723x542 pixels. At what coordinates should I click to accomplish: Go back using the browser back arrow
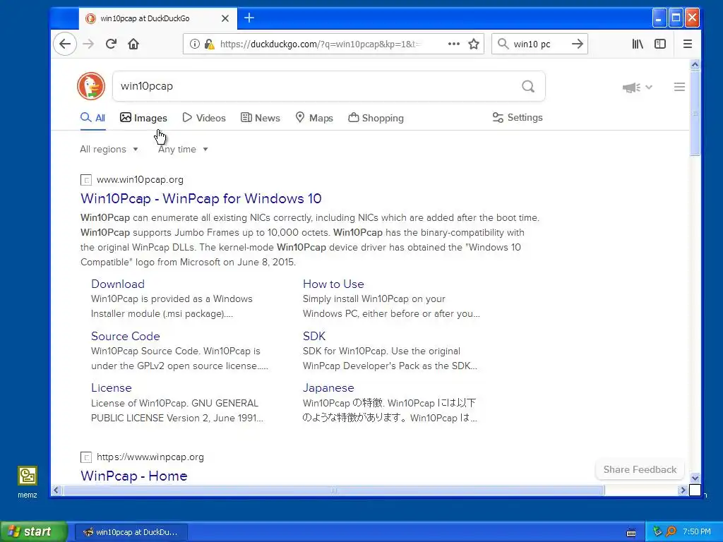(x=65, y=44)
